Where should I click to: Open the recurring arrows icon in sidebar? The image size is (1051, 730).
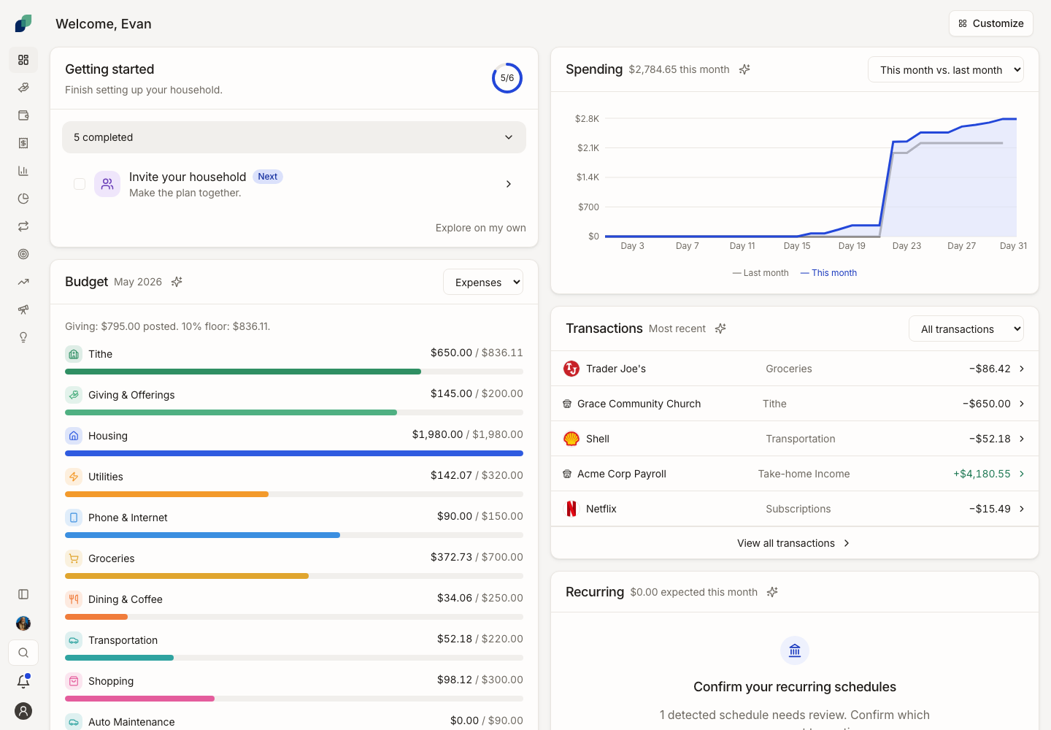[x=23, y=226]
